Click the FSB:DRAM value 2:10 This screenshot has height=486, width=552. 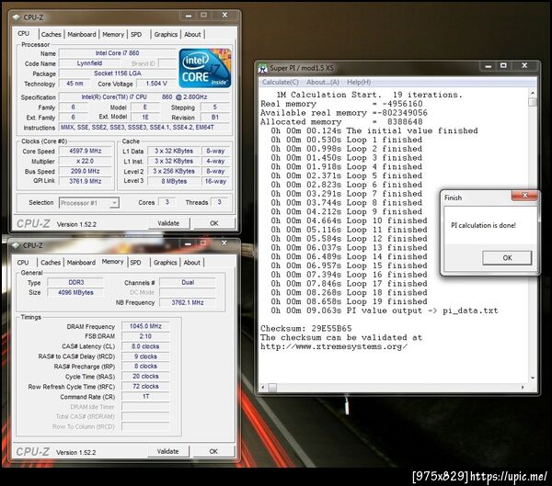145,336
